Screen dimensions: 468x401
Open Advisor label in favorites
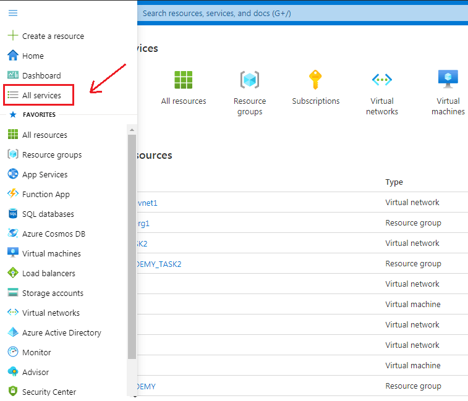tap(35, 372)
